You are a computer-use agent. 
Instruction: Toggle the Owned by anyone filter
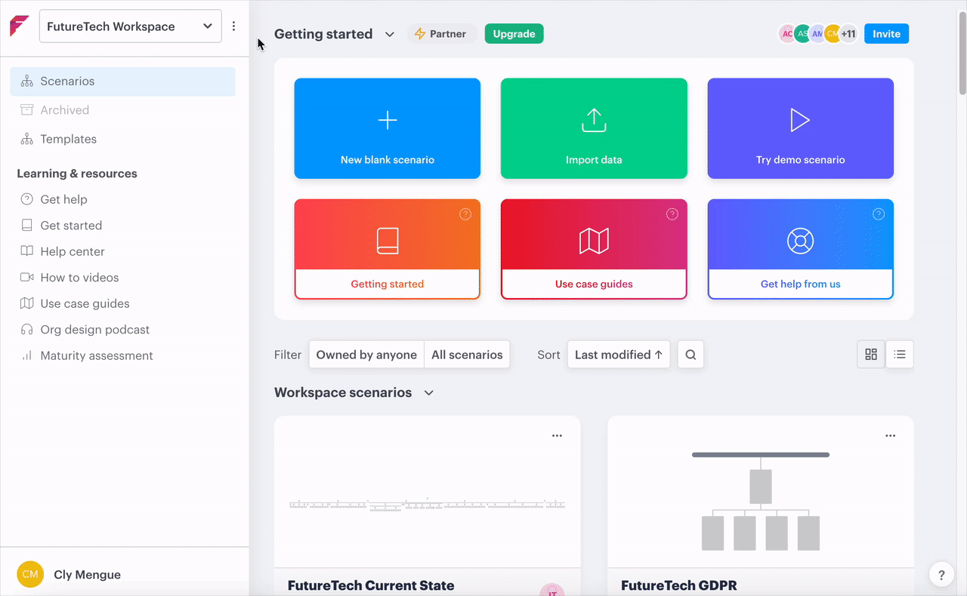point(366,355)
